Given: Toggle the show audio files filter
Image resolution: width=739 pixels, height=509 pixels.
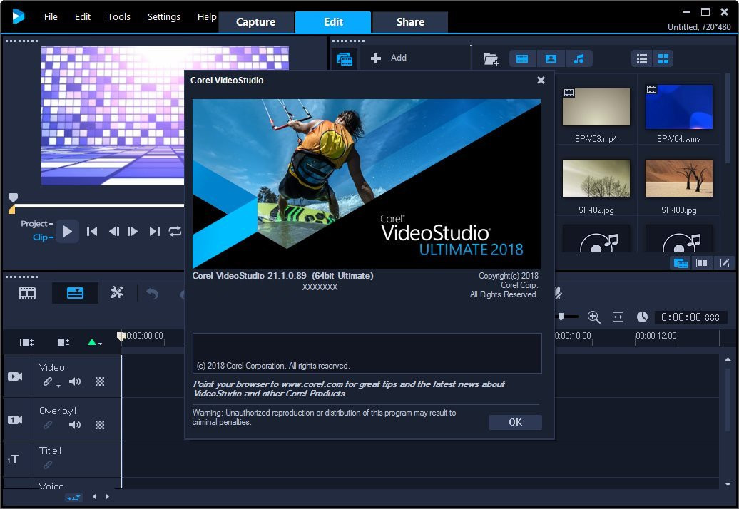Looking at the screenshot, I should click(x=579, y=59).
